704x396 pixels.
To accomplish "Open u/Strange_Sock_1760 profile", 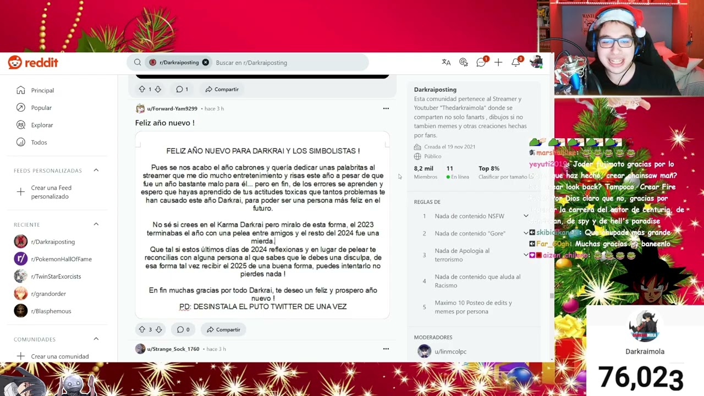I will pos(173,349).
